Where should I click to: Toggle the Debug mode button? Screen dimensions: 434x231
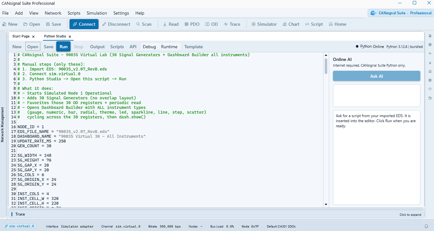pos(149,47)
